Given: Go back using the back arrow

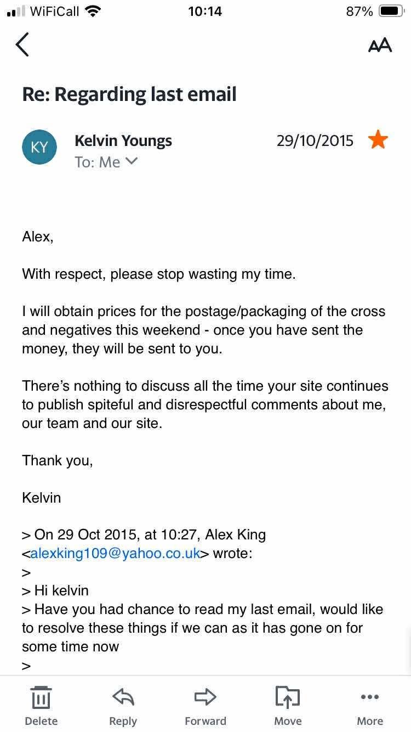Looking at the screenshot, I should coord(22,44).
